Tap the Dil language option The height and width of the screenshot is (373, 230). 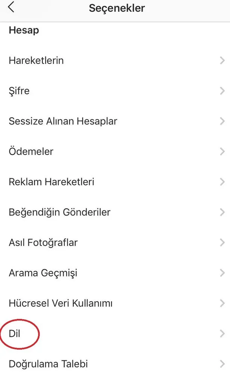click(15, 333)
